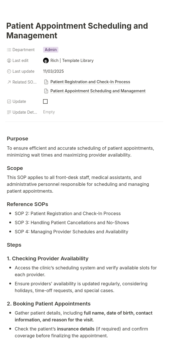Click the Last edit person icon
This screenshot has height=341, width=170.
[x=9, y=61]
